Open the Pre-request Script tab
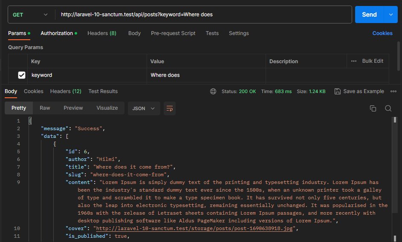 click(173, 33)
